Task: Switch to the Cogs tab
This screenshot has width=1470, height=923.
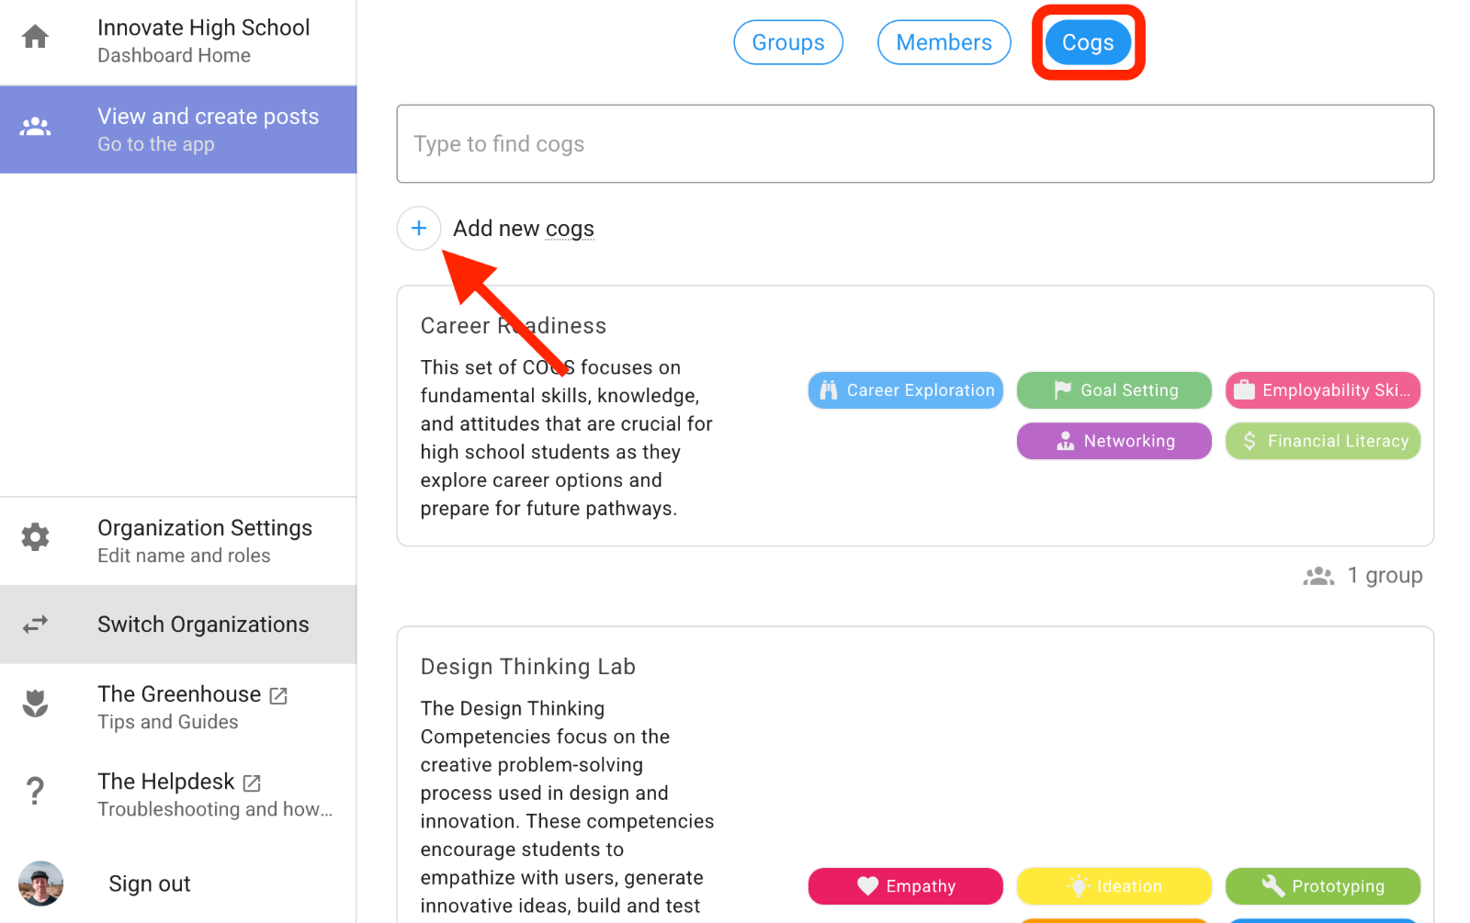Action: [1087, 41]
